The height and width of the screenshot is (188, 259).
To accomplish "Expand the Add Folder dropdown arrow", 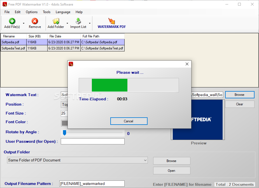I will coord(67,23).
